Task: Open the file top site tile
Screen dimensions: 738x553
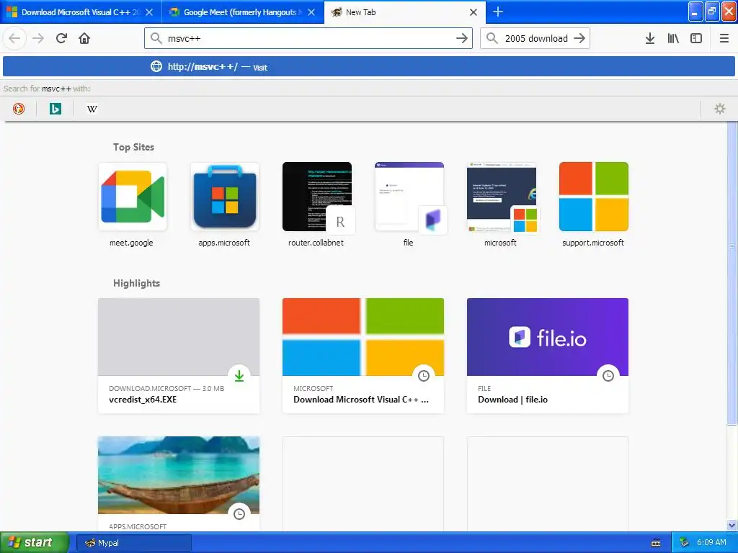Action: [409, 204]
